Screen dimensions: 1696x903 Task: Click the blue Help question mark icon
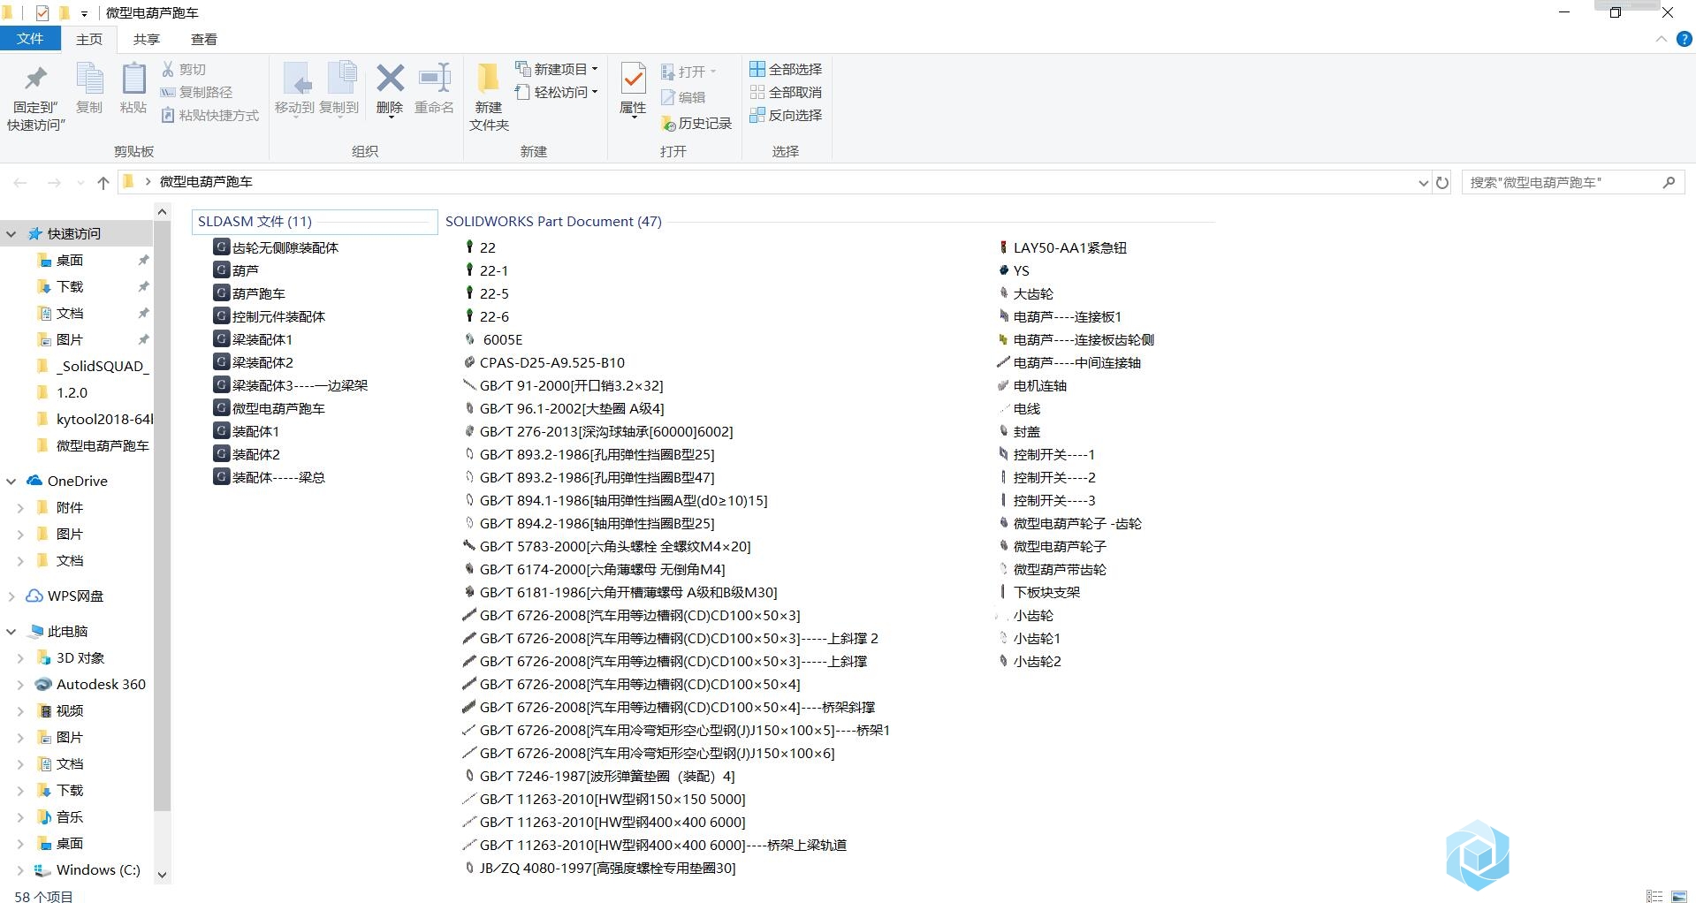[1685, 39]
